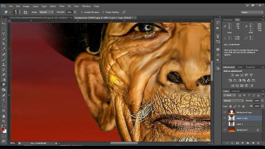Select the Background copy layer thumbnail
Image resolution: width=265 pixels, height=149 pixels.
tap(231, 112)
